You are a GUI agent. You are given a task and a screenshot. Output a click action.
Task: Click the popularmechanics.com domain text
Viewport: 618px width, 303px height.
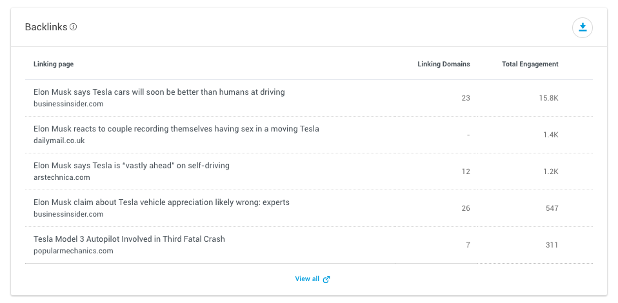pyautogui.click(x=74, y=251)
